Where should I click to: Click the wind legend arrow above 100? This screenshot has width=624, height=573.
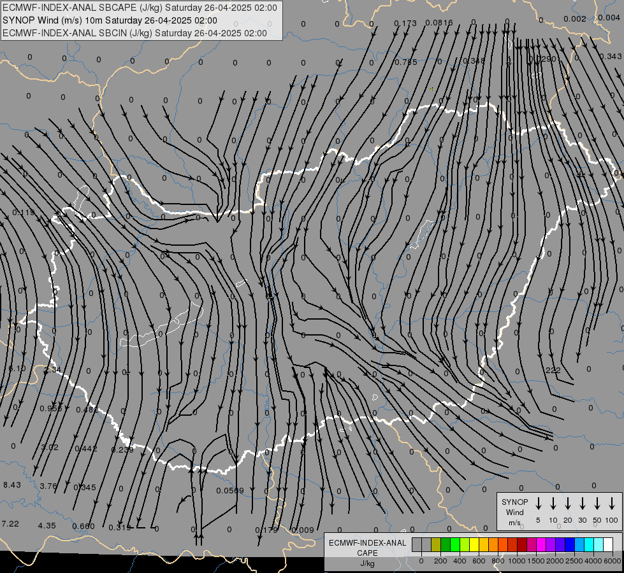pyautogui.click(x=612, y=504)
